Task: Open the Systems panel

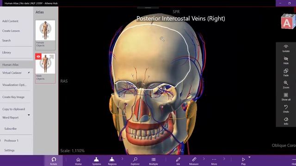Action: pos(97,161)
